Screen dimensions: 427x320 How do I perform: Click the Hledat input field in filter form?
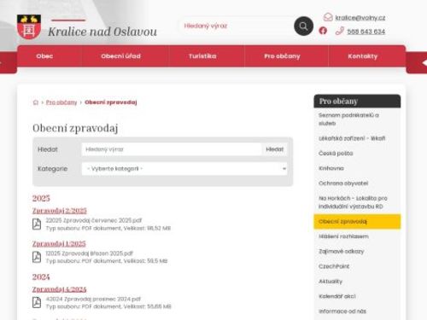pos(172,149)
